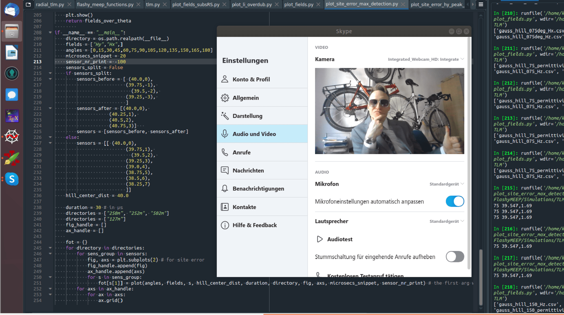564x315 pixels.
Task: Click the Skype webcam preview image
Action: tap(389, 111)
